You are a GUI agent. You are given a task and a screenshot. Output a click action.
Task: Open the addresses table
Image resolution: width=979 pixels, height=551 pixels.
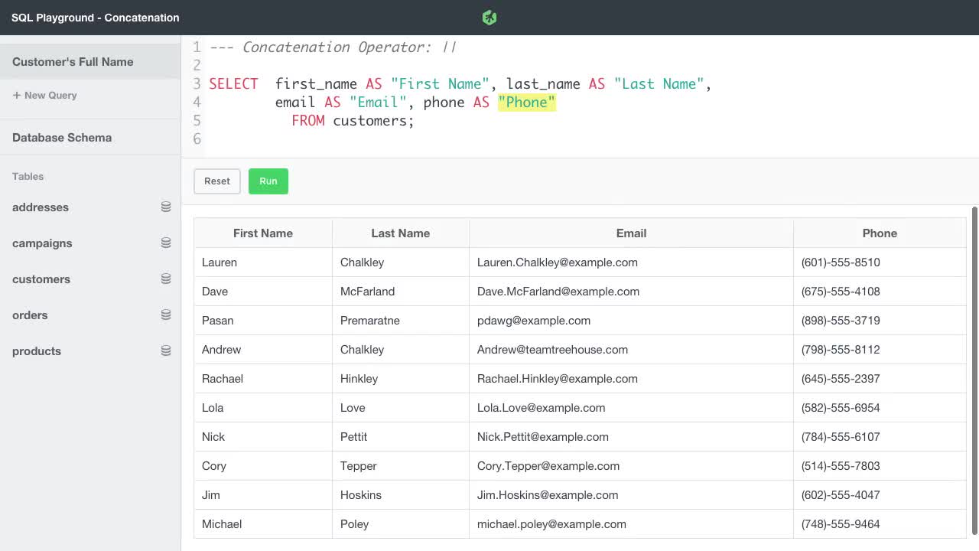[x=41, y=207]
